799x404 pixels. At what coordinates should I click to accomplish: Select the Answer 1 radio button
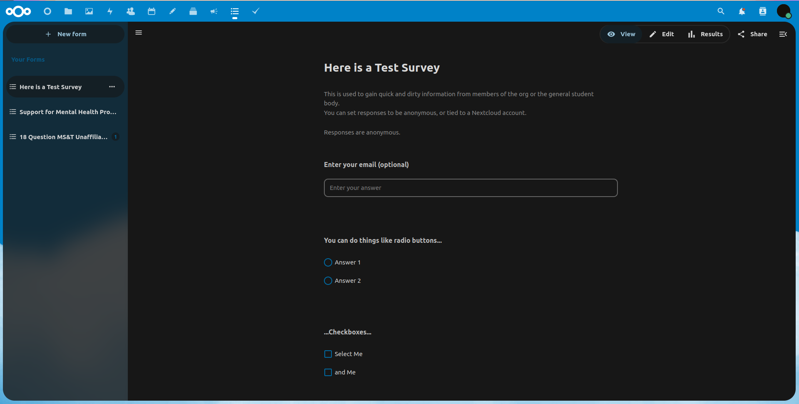328,262
